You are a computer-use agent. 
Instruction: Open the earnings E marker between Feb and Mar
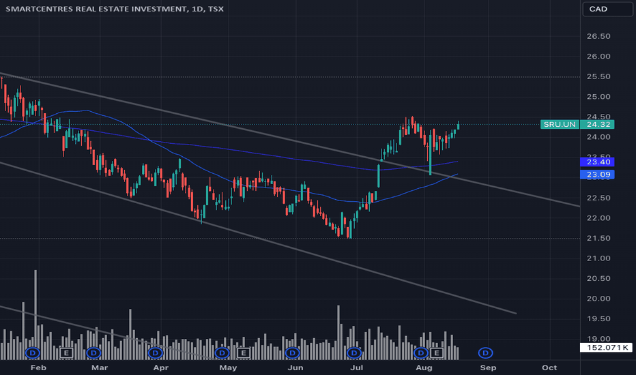point(66,353)
